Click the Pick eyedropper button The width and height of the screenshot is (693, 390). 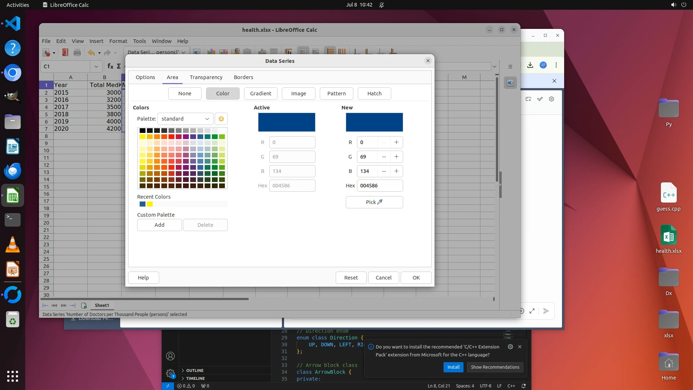click(x=374, y=202)
